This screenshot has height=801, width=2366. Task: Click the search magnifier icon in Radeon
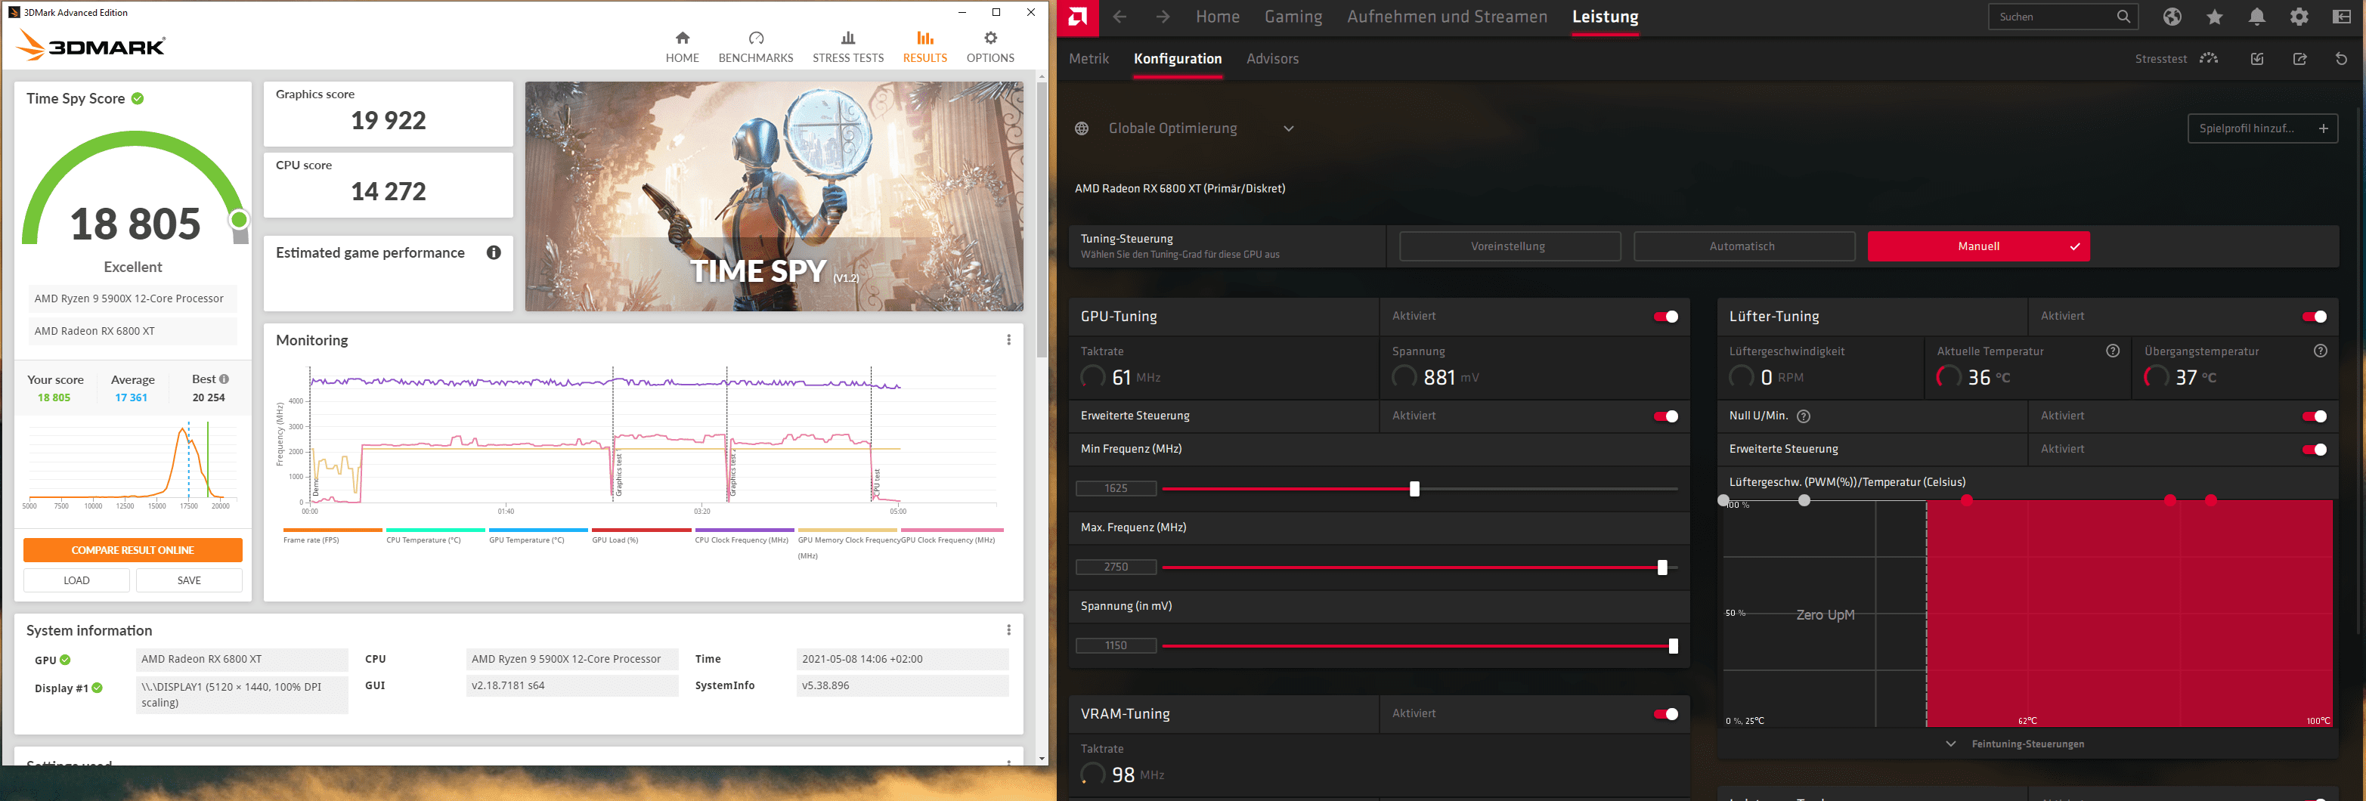(2123, 17)
